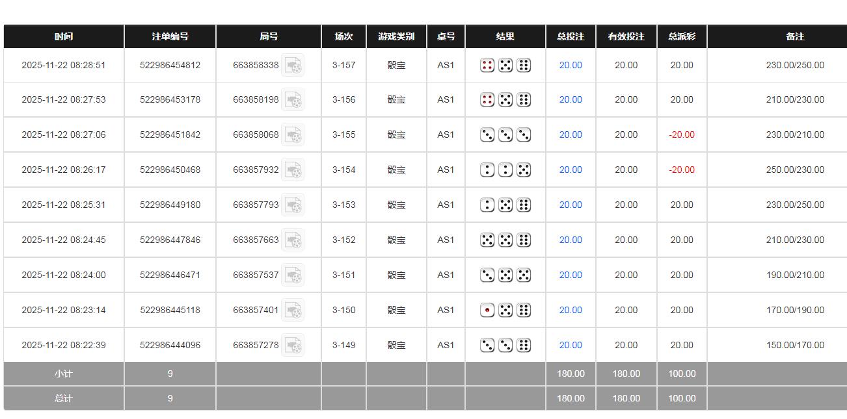Open video replay for round 663858338
The image size is (847, 419).
(x=293, y=66)
